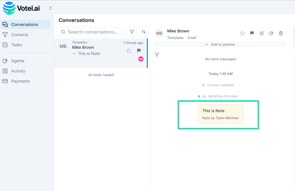Click the pink RA avatar badge

(x=141, y=59)
